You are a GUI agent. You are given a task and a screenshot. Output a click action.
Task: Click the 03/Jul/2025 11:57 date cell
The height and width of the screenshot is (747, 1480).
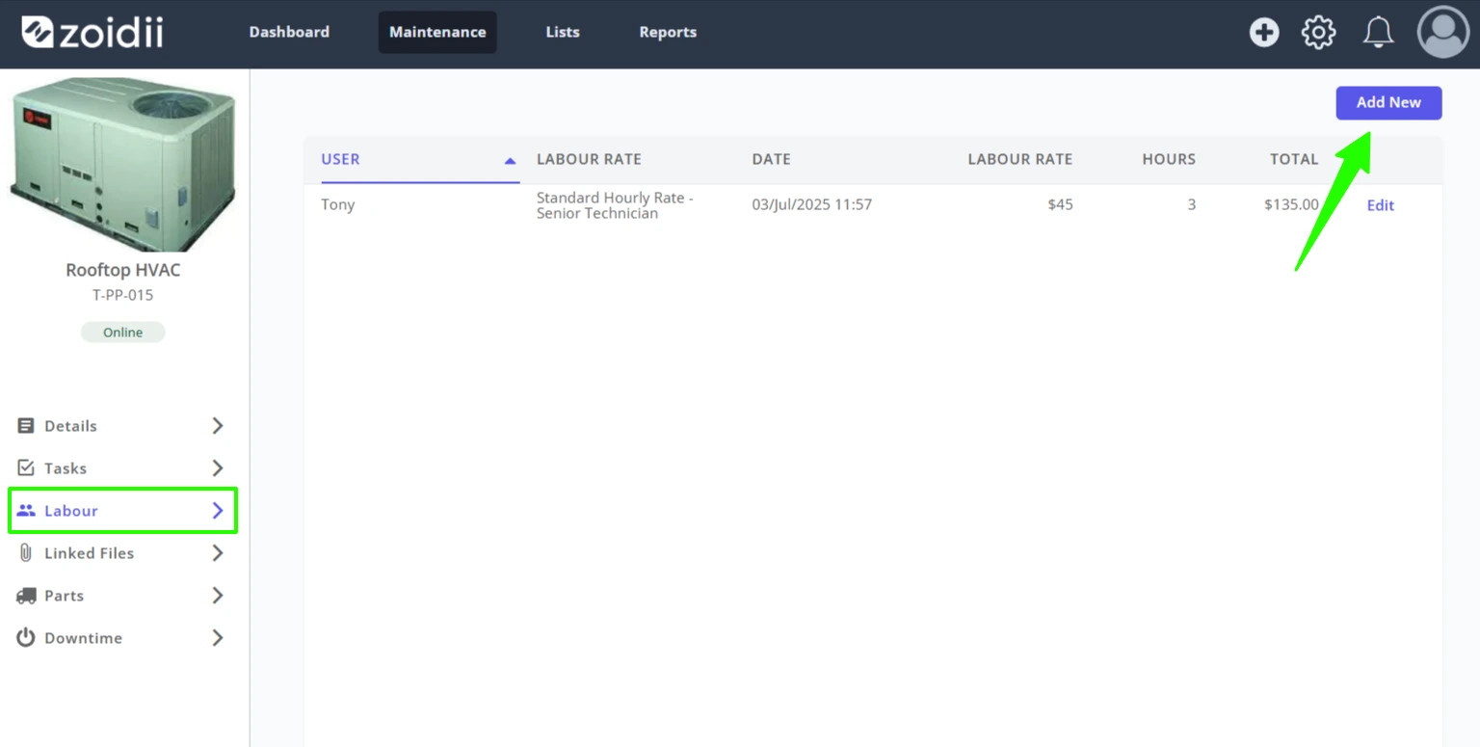(811, 205)
